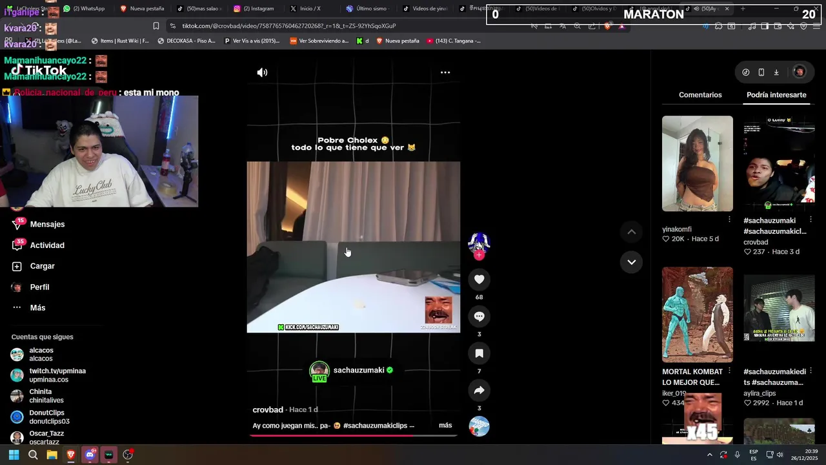Open the C. Tangana YouTube bookmark
The image size is (826, 465).
pos(454,41)
